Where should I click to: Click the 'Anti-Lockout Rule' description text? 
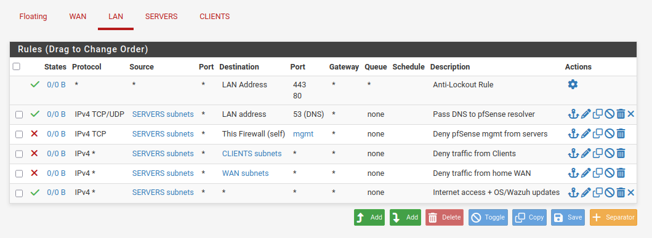coord(463,85)
